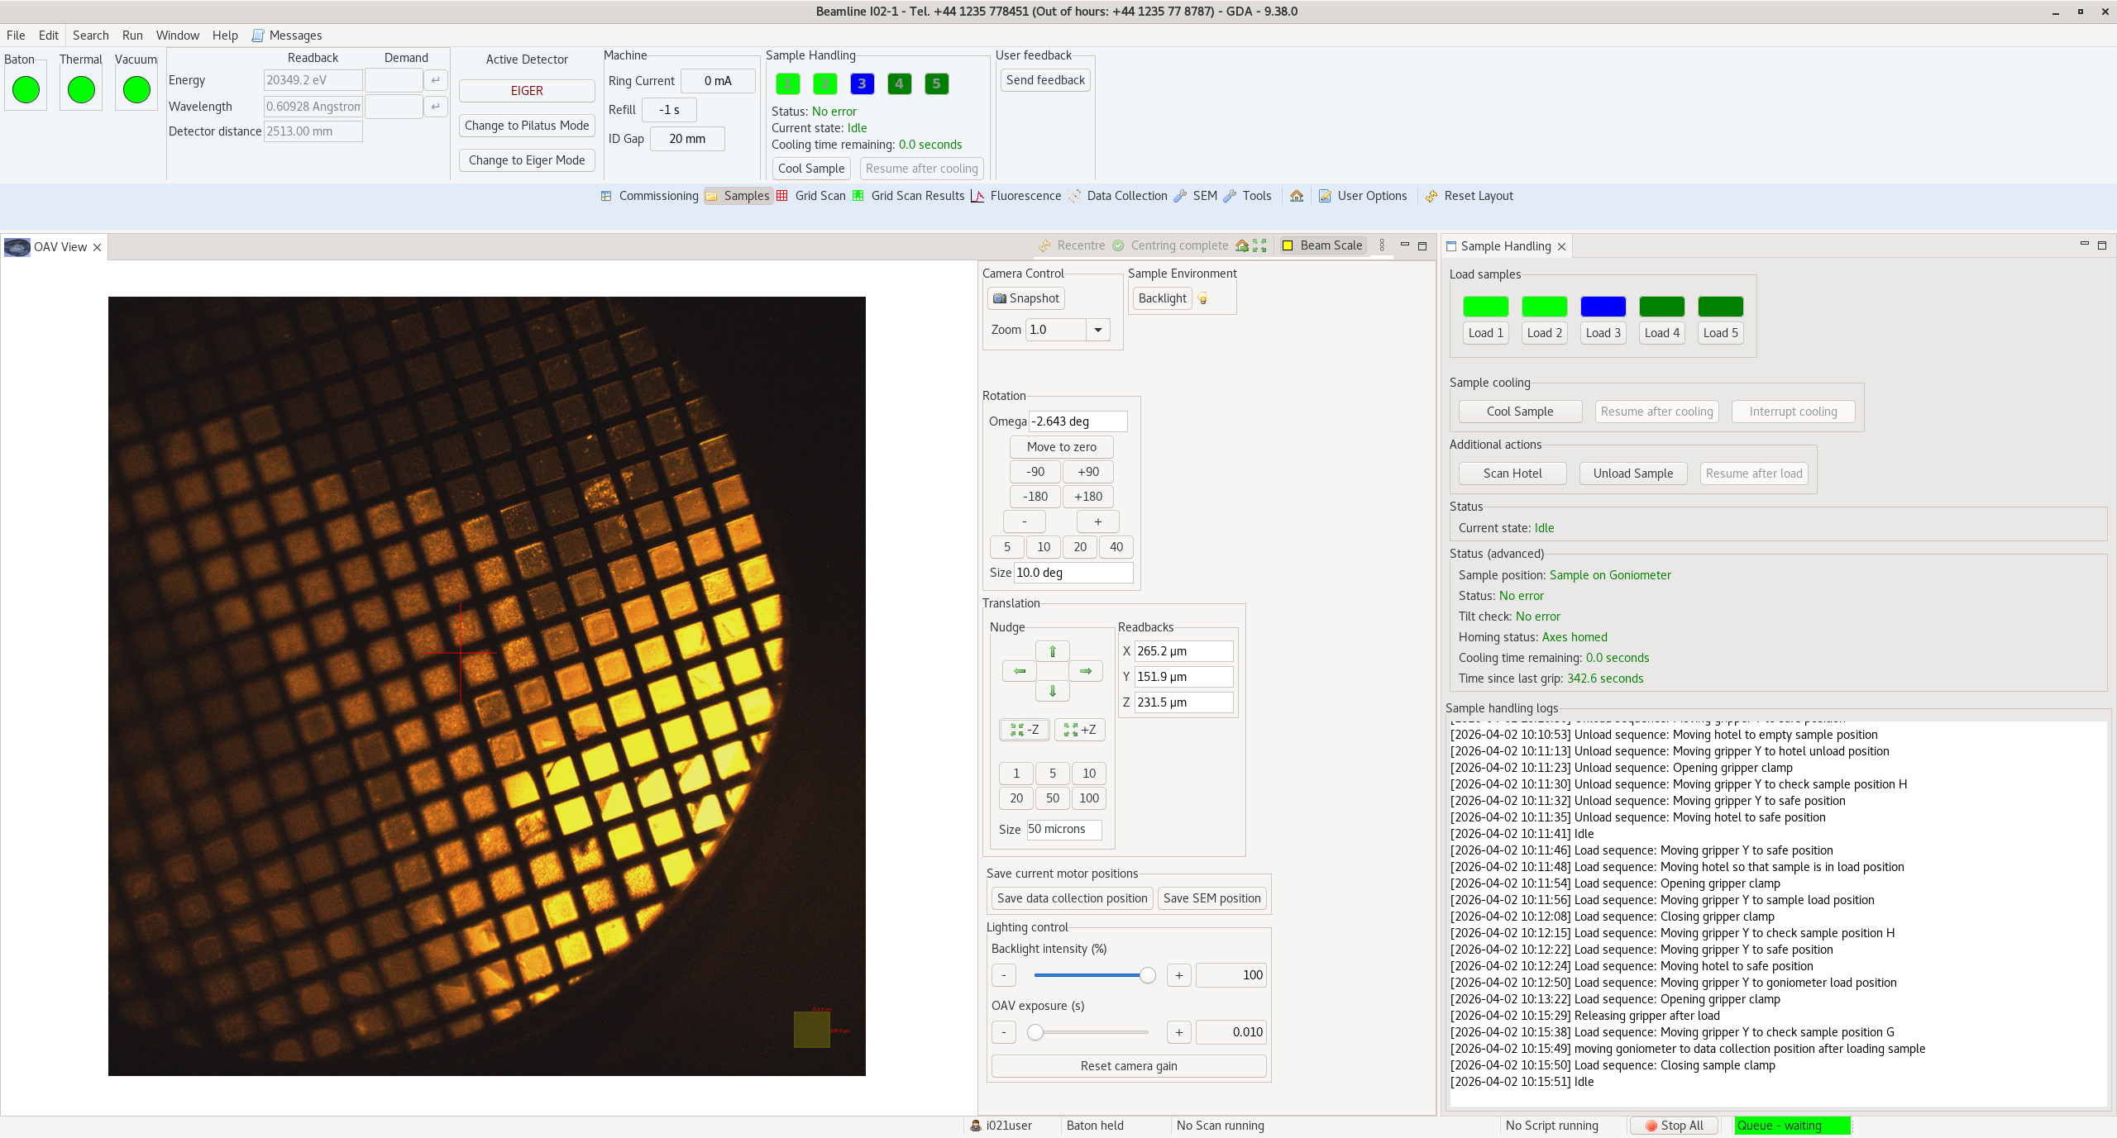Viewport: 2117px width, 1138px height.
Task: Open the Zoom level dropdown
Action: 1098,330
